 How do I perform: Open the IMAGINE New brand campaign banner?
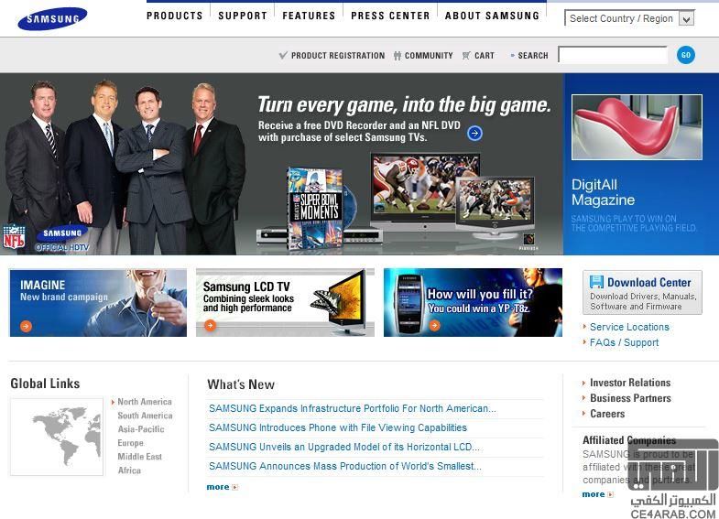pyautogui.click(x=98, y=302)
